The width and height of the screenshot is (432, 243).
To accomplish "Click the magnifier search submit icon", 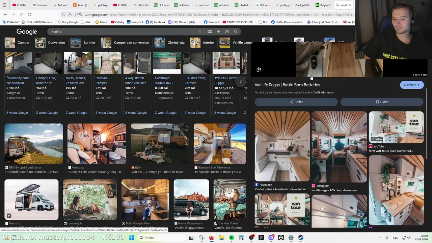I will pos(236,31).
